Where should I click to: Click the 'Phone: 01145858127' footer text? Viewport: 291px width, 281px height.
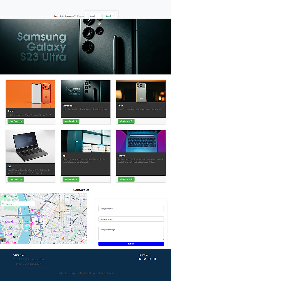[29, 264]
